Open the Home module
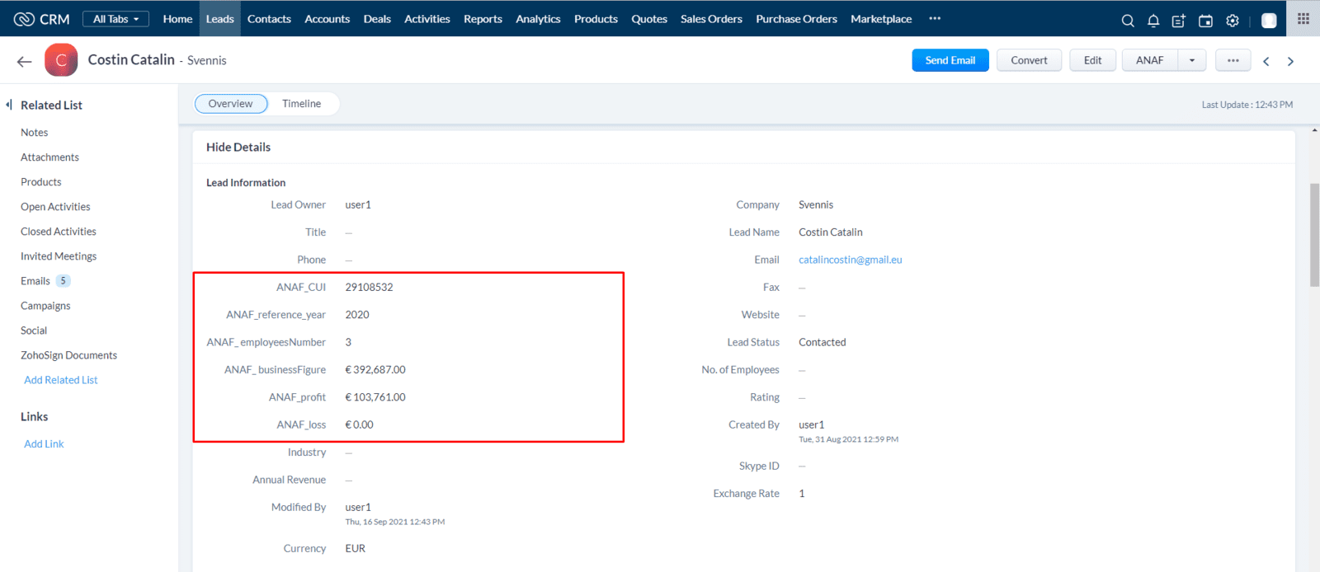Image resolution: width=1320 pixels, height=572 pixels. 177,19
